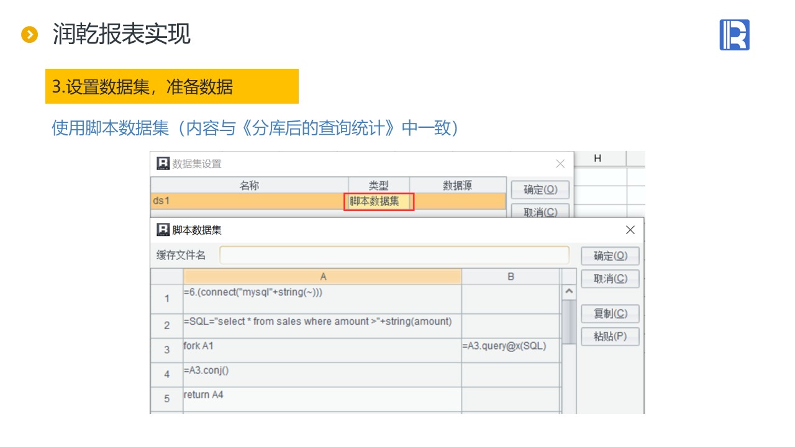Click the slide title 润乾报表实现

(122, 34)
